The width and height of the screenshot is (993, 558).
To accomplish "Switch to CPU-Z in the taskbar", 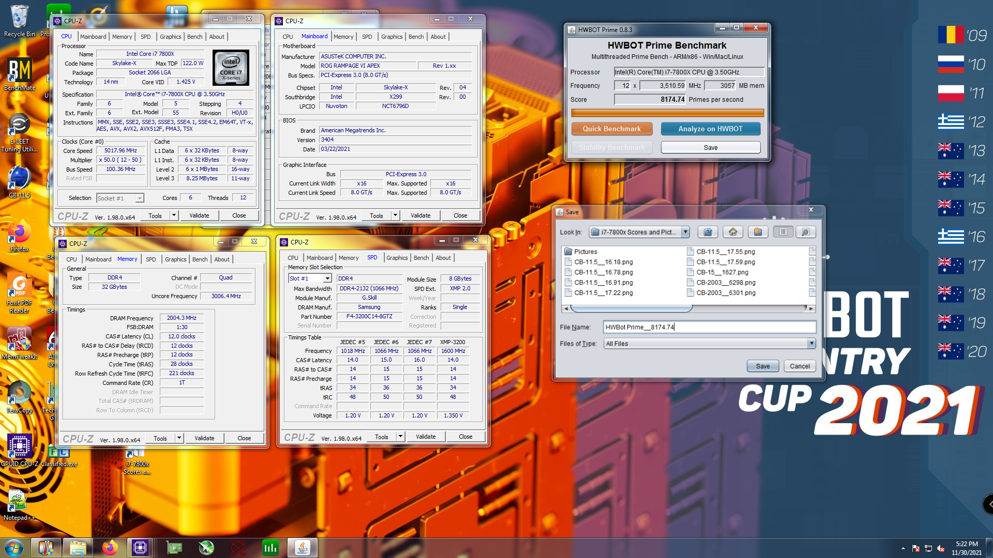I will (140, 548).
